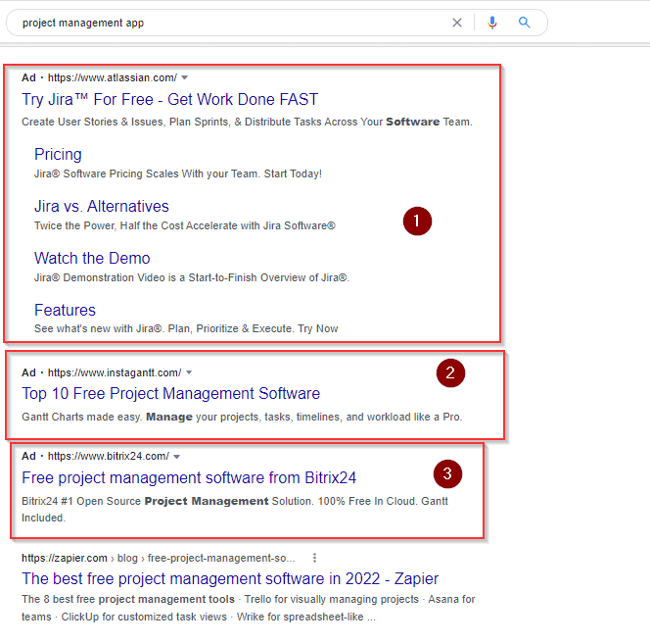The height and width of the screenshot is (643, 650).
Task: Open the Jira 'Features' sitelink
Action: [65, 310]
